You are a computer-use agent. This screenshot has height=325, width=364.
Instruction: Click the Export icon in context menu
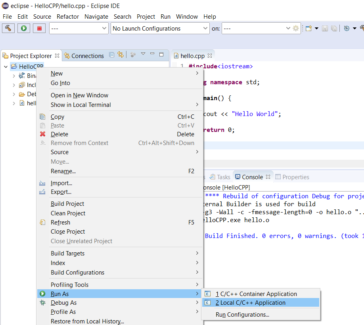coord(42,192)
